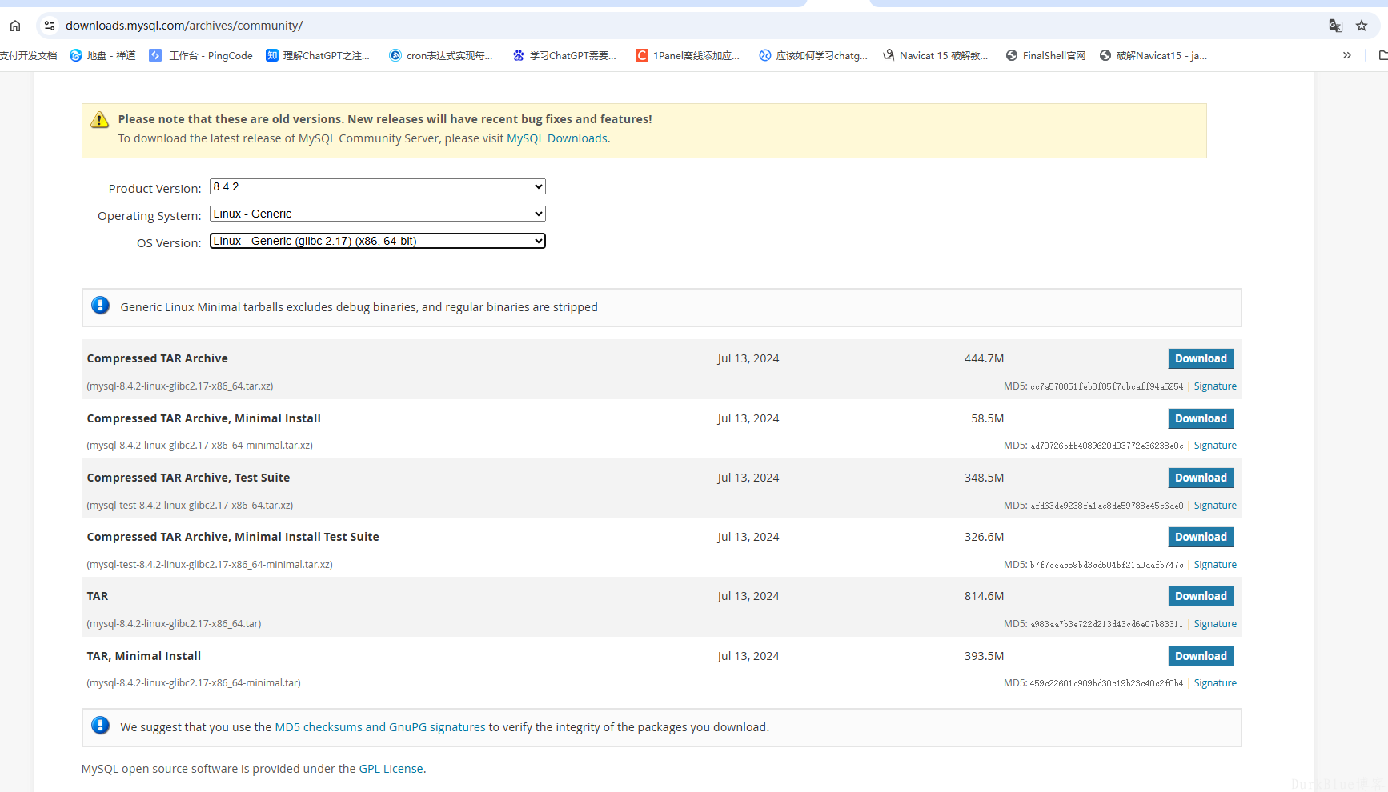Open 破解Navicat15 - ja bookmark
Screen dimensions: 1388x792
1153,55
